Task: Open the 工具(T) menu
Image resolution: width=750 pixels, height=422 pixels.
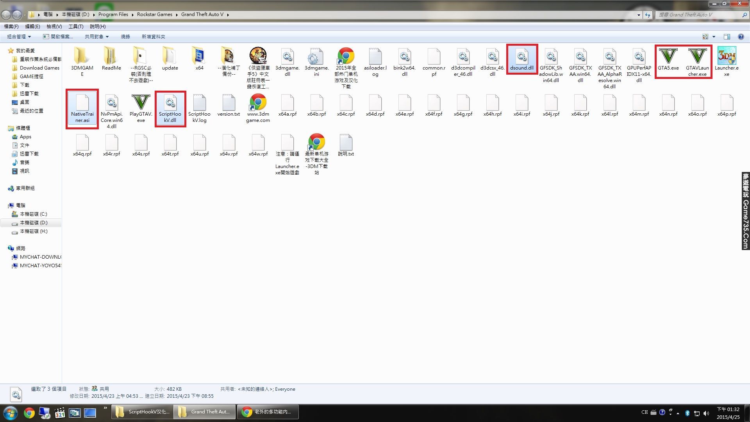Action: pos(76,27)
